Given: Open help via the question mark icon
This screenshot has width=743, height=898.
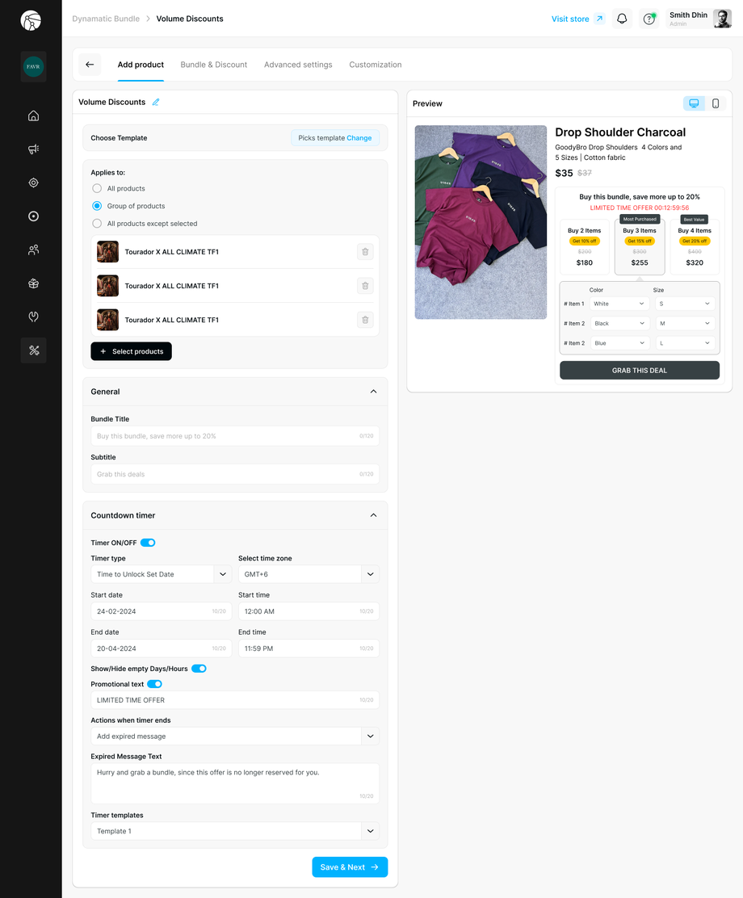Looking at the screenshot, I should pos(649,18).
